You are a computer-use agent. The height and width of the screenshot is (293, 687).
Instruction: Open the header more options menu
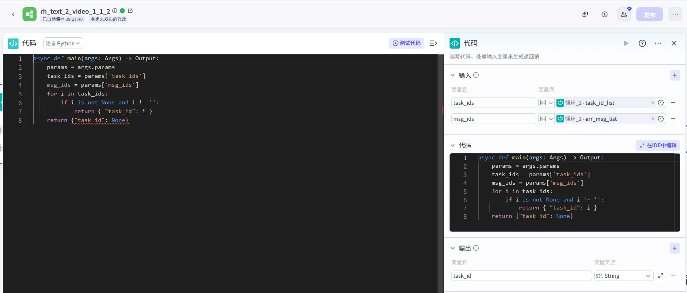[675, 14]
